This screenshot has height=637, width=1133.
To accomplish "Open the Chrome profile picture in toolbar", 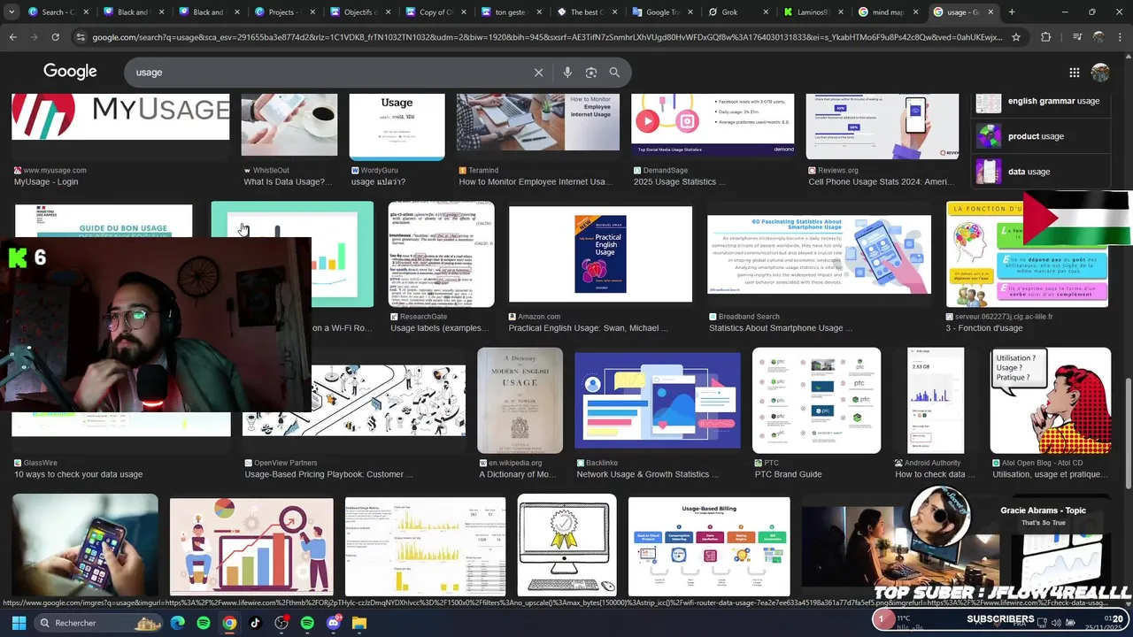I will (1098, 37).
